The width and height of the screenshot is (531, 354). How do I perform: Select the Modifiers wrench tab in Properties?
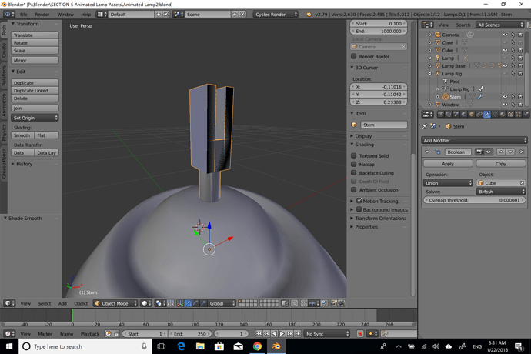pyautogui.click(x=486, y=115)
